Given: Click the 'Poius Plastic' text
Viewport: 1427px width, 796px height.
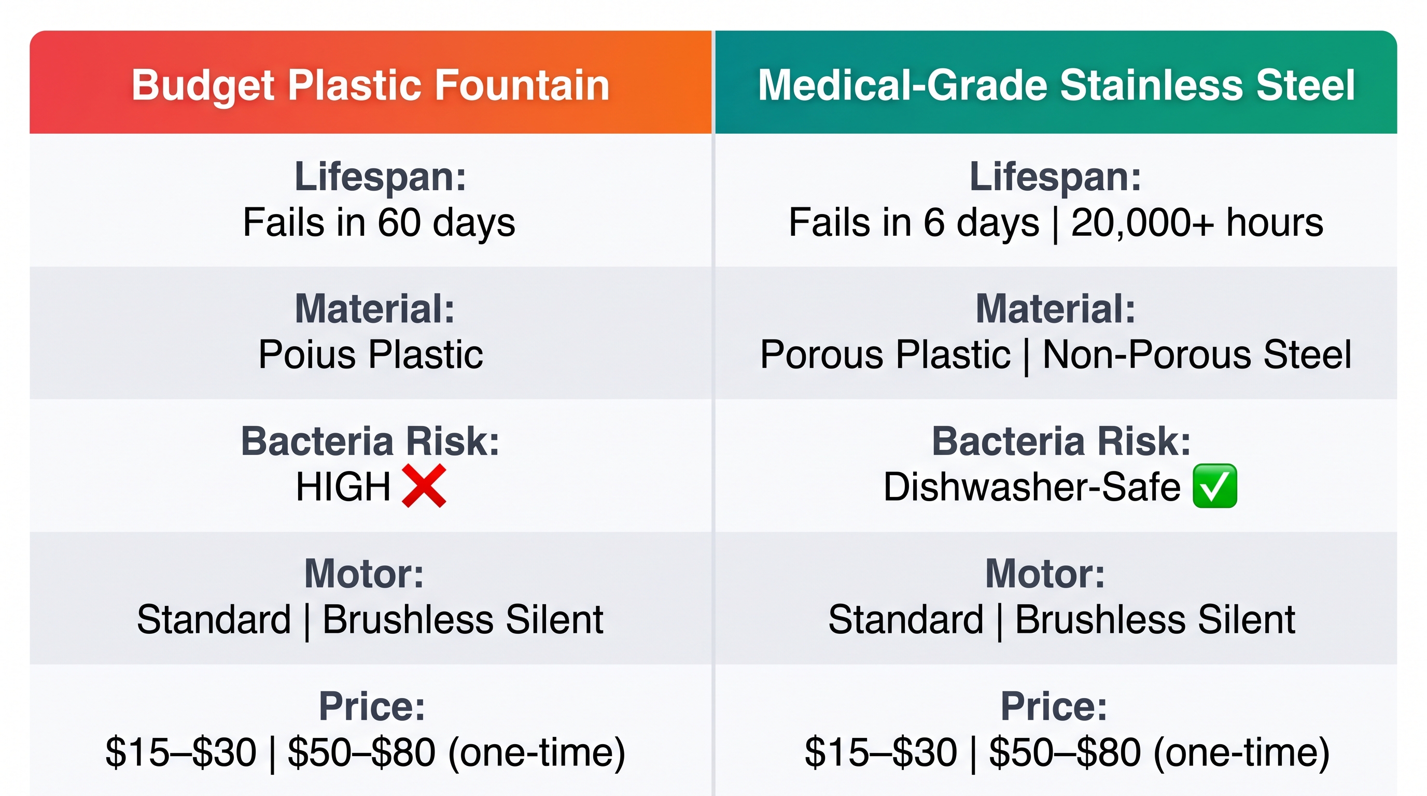Looking at the screenshot, I should [x=371, y=354].
